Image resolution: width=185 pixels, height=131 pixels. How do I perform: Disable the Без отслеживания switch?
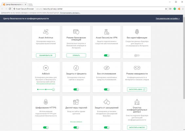[106, 89]
